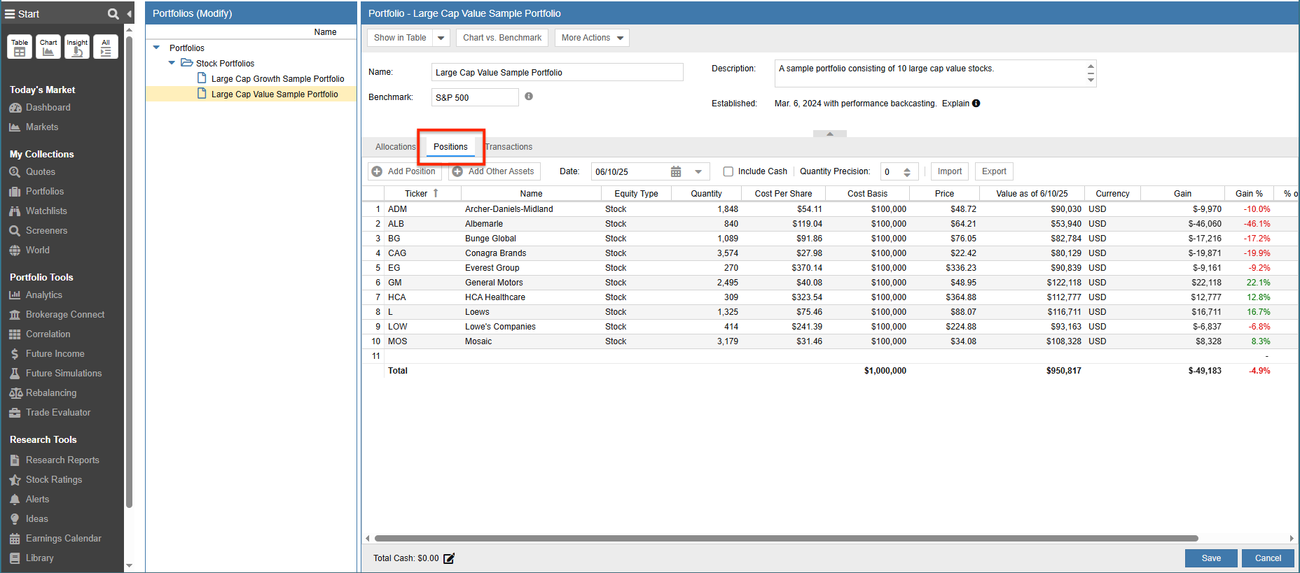Collapse the Stock Portfolios folder
Screen dimensions: 1300x573
tap(172, 63)
